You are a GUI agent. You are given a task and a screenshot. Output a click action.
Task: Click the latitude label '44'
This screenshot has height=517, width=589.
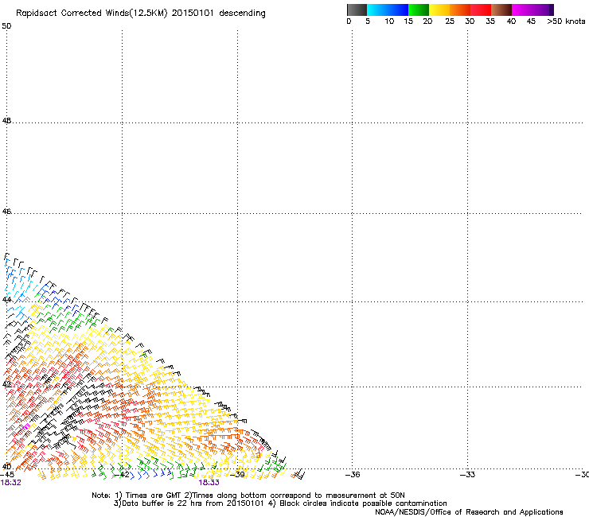pyautogui.click(x=6, y=300)
